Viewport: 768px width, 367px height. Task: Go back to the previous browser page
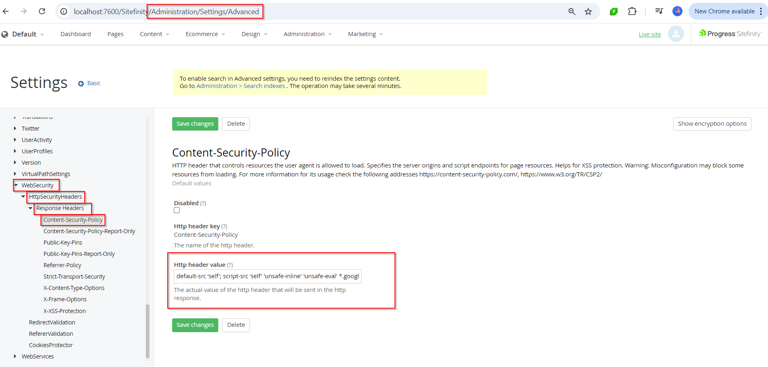pyautogui.click(x=6, y=11)
